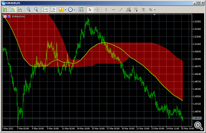Toggle chart shift from right border
The width and height of the screenshot is (206, 133).
point(53,10)
